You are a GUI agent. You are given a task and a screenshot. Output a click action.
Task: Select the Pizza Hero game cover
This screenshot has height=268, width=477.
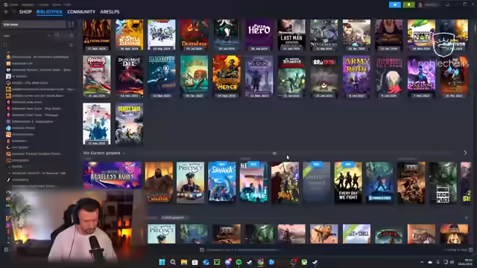(259, 35)
